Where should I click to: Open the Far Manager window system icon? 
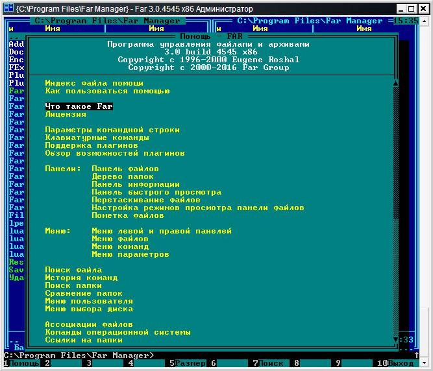(9, 8)
